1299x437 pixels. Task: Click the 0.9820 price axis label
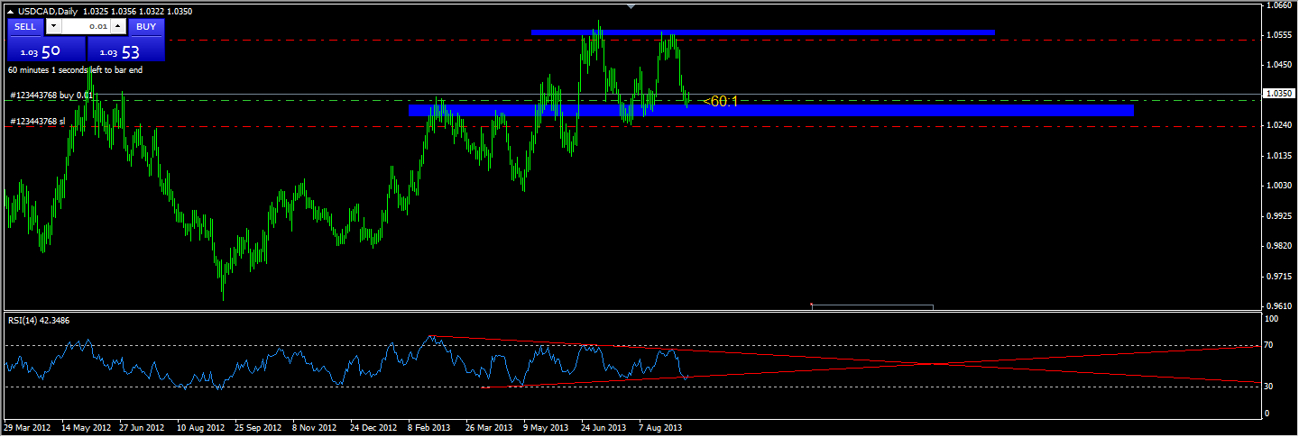1281,245
